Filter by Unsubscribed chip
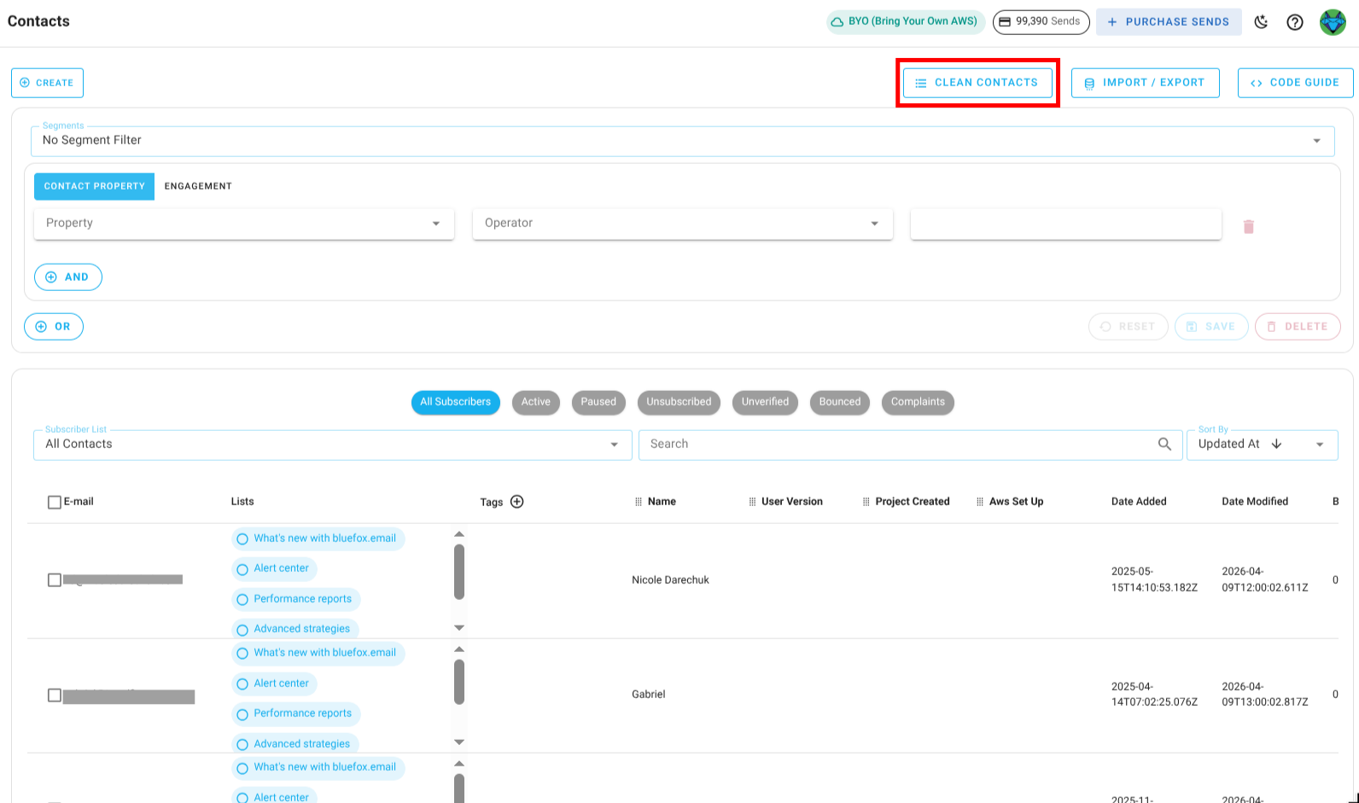This screenshot has height=803, width=1359. tap(679, 402)
